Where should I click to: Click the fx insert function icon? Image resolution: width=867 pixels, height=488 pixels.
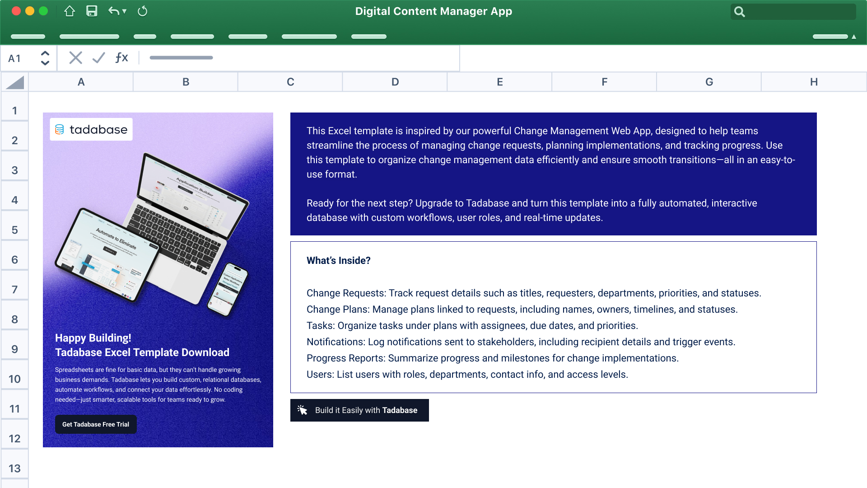point(121,58)
